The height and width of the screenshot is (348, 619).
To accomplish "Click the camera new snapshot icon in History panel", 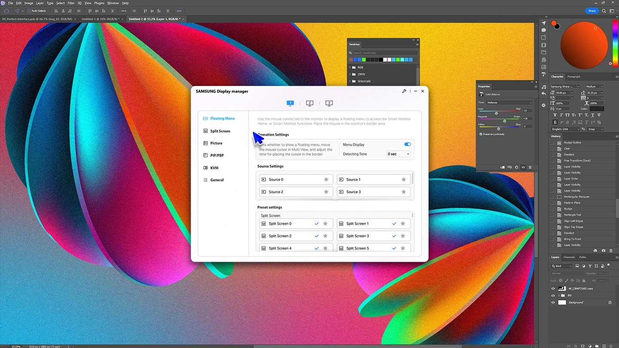I will pos(604,250).
